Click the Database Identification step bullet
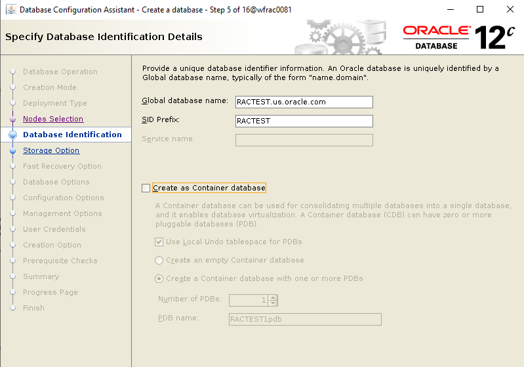The width and height of the screenshot is (524, 367). pos(12,135)
